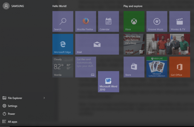This screenshot has width=194, height=127.
Task: Click the SAMSUNG user account avatar
Action: pyautogui.click(x=6, y=6)
